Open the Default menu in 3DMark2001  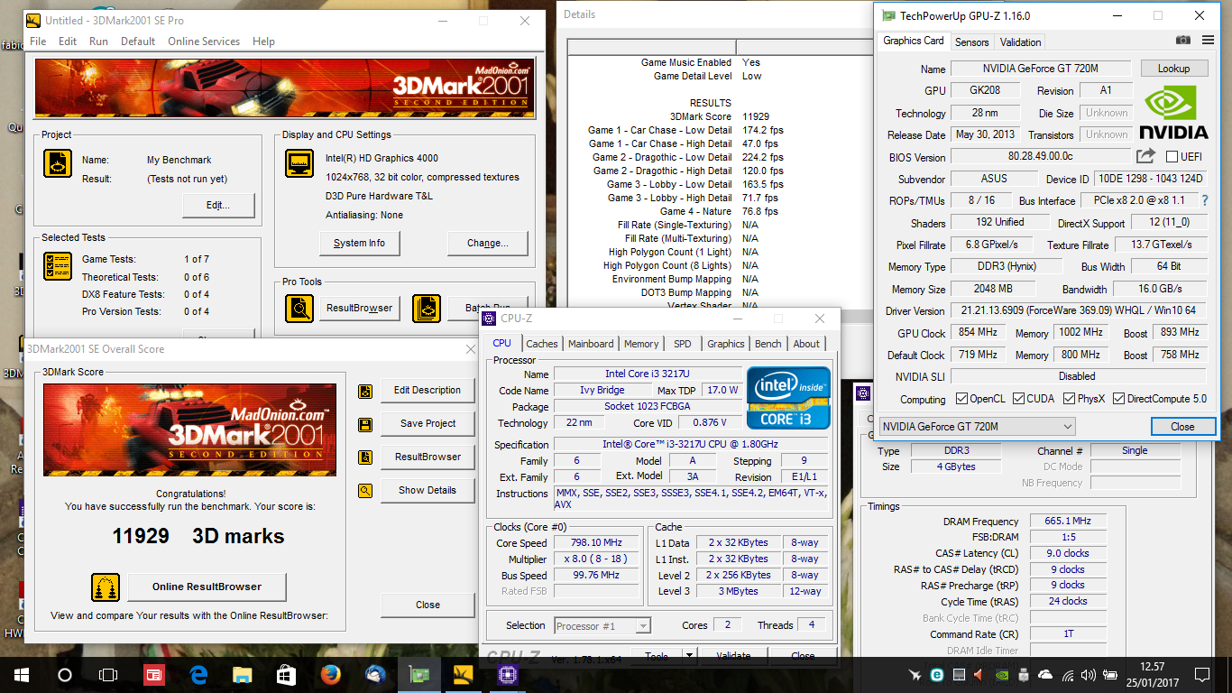[138, 42]
